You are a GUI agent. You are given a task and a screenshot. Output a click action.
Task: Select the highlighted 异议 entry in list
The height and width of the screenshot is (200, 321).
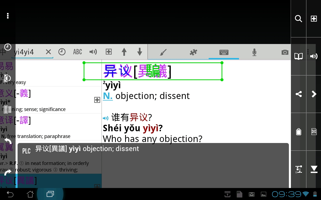[50, 181]
